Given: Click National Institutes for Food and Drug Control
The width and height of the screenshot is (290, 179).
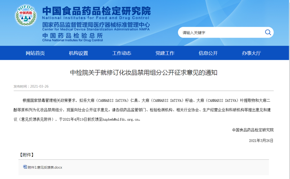Looking at the screenshot, I should 96,18.
